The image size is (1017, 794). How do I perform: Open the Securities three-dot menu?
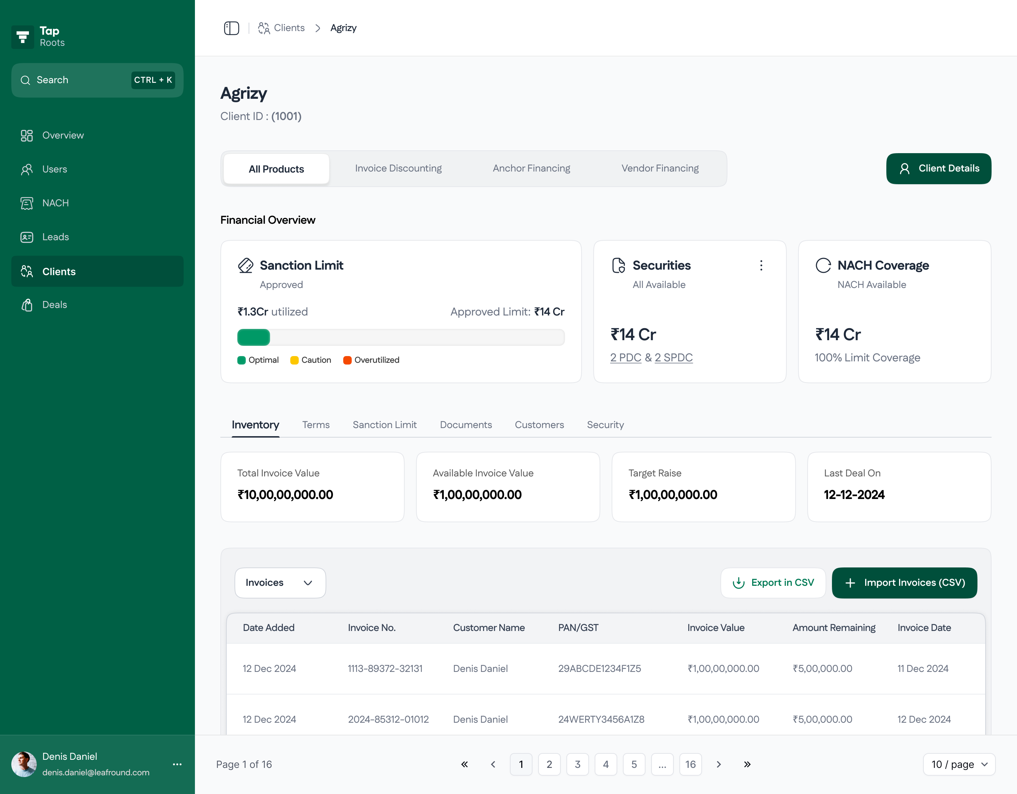coord(761,265)
